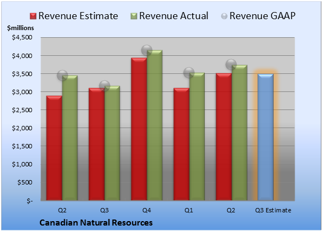322x231 pixels.
Task: Click the 'Q3 Estimate' category label
Action: pos(273,210)
